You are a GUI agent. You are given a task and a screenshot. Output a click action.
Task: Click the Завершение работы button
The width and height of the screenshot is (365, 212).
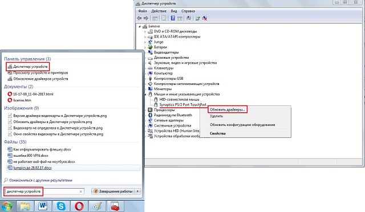113,191
